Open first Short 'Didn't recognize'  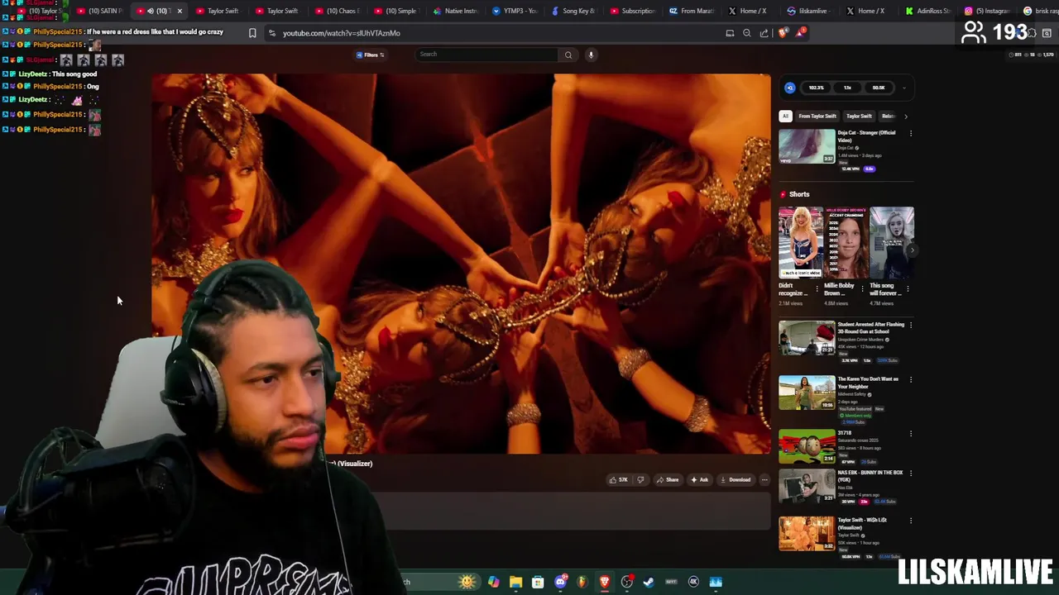pyautogui.click(x=801, y=242)
